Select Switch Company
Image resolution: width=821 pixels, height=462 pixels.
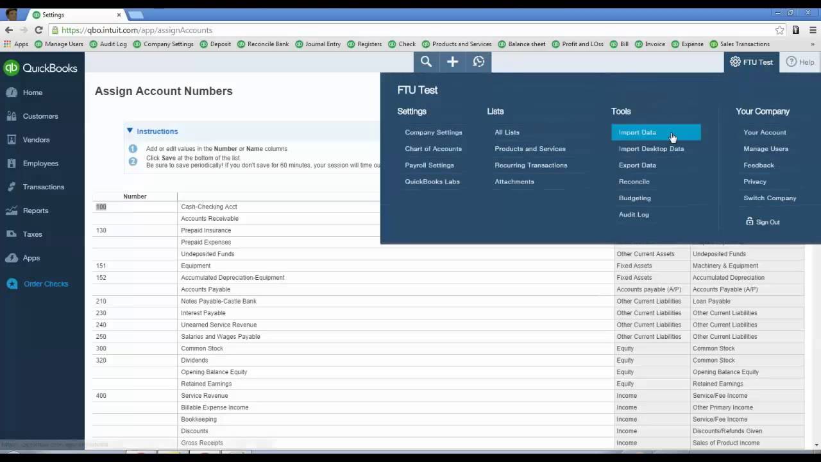coord(770,198)
